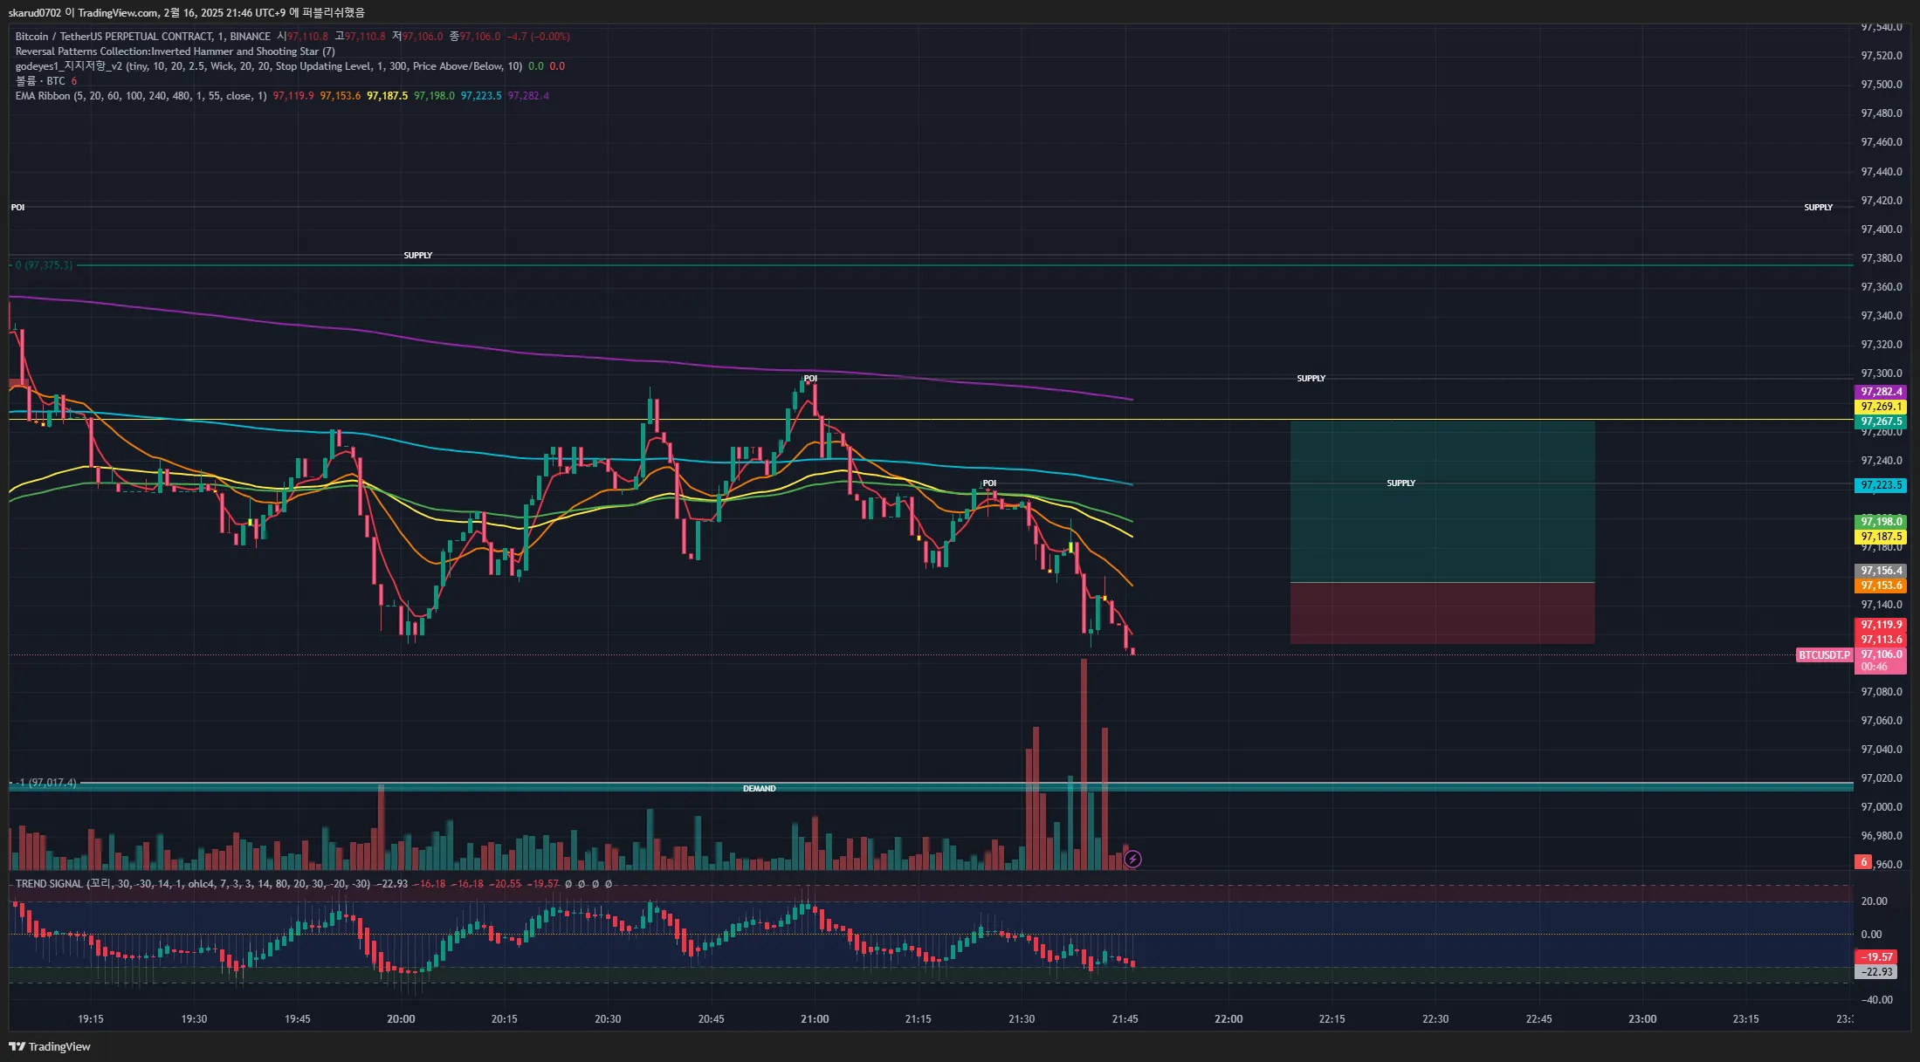Click the 97,520.0 price scale label

(1882, 56)
